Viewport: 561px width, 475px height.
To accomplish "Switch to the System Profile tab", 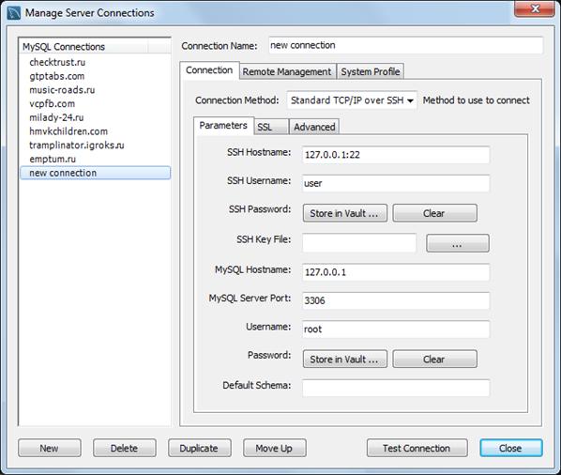I will [371, 71].
